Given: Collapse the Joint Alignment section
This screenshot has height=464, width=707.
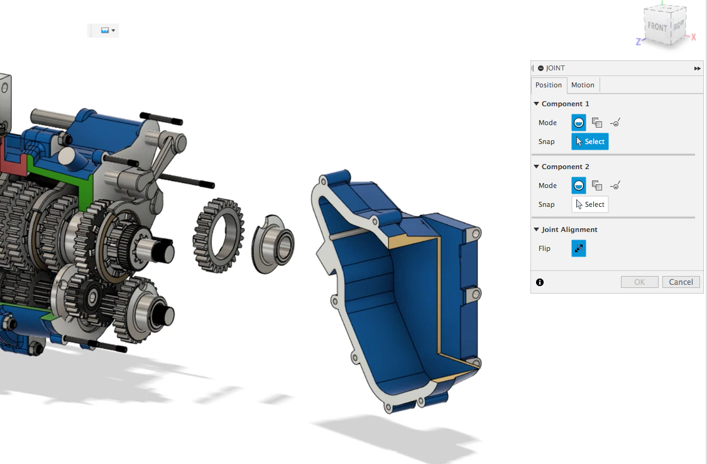Looking at the screenshot, I should (537, 229).
